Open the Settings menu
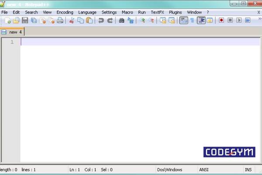262x175 pixels. pyautogui.click(x=109, y=12)
